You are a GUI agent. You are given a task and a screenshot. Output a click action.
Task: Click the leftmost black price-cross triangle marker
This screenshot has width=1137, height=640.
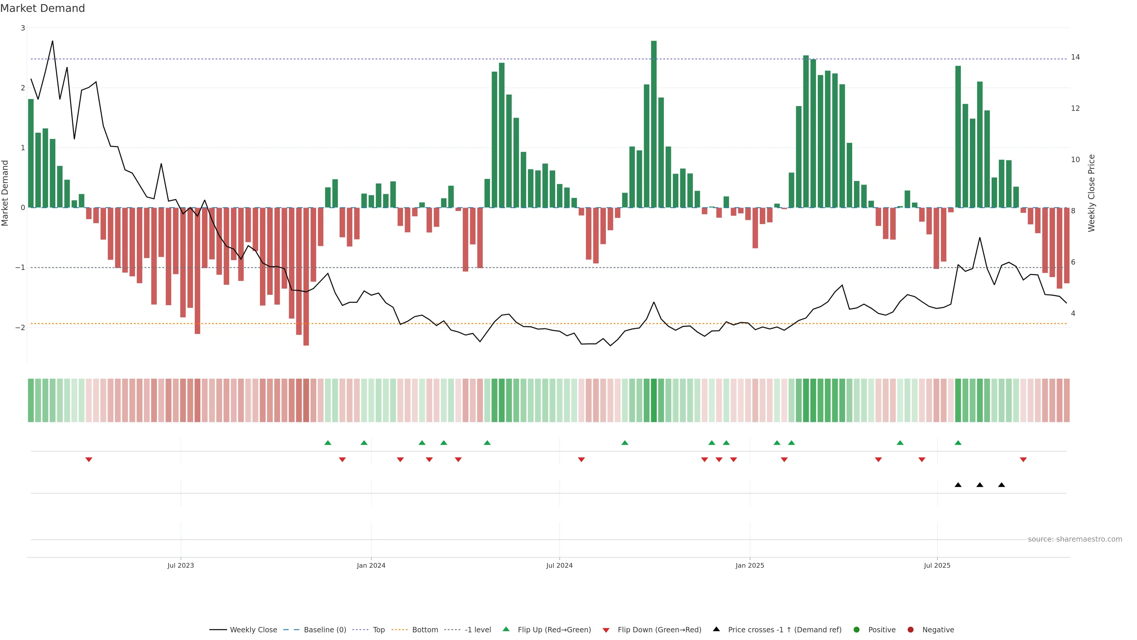click(958, 484)
